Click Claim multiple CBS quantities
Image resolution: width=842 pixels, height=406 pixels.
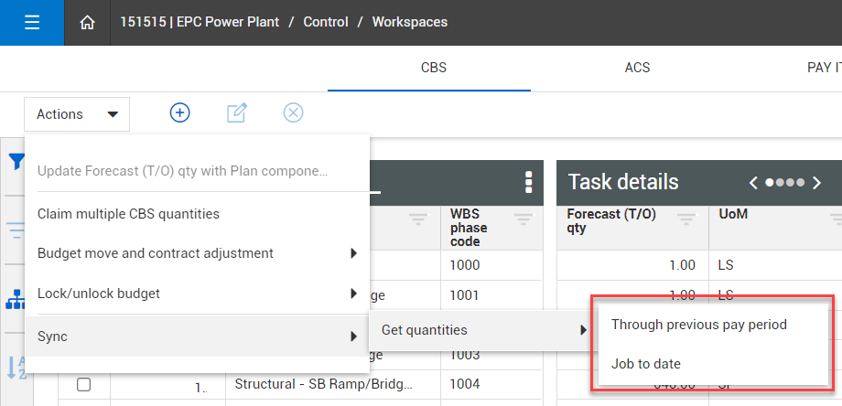pyautogui.click(x=128, y=214)
